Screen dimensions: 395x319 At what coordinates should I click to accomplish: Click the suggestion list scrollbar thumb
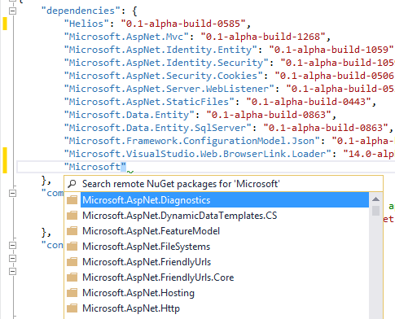(x=375, y=211)
